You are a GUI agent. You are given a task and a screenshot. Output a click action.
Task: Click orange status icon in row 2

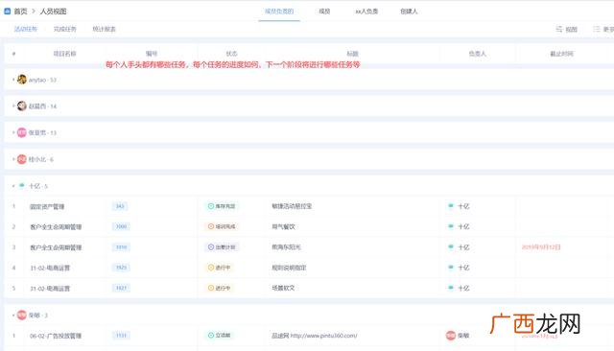pos(211,226)
